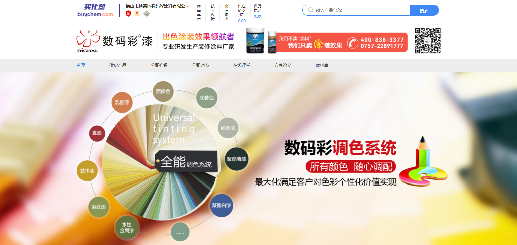
Task: Click the 面修色 circle on color wheel
Action: [x=163, y=91]
